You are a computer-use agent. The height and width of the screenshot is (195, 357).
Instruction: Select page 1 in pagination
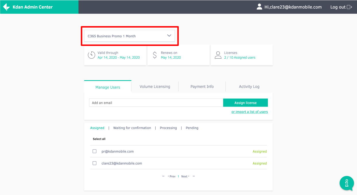[178, 176]
